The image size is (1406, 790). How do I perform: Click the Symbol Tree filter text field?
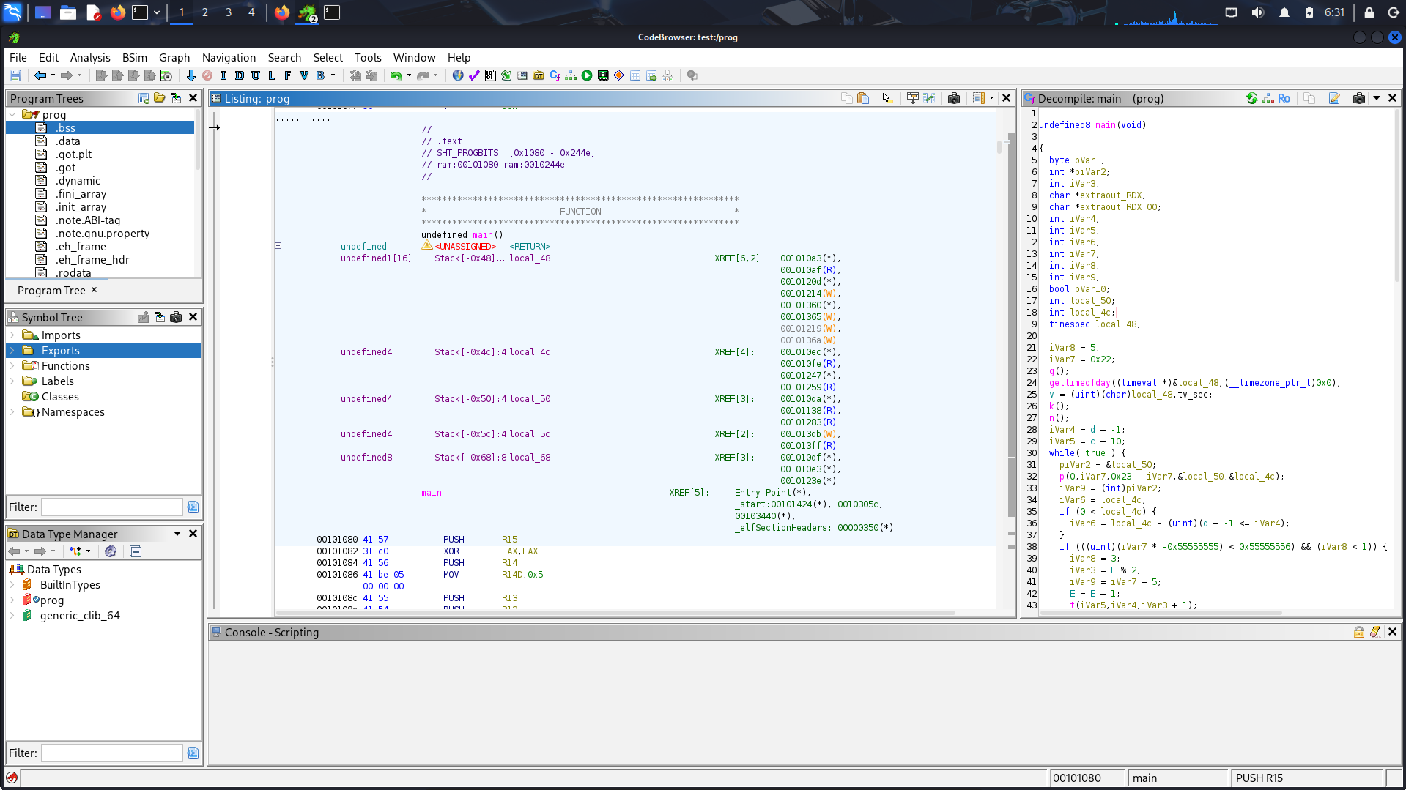point(111,507)
